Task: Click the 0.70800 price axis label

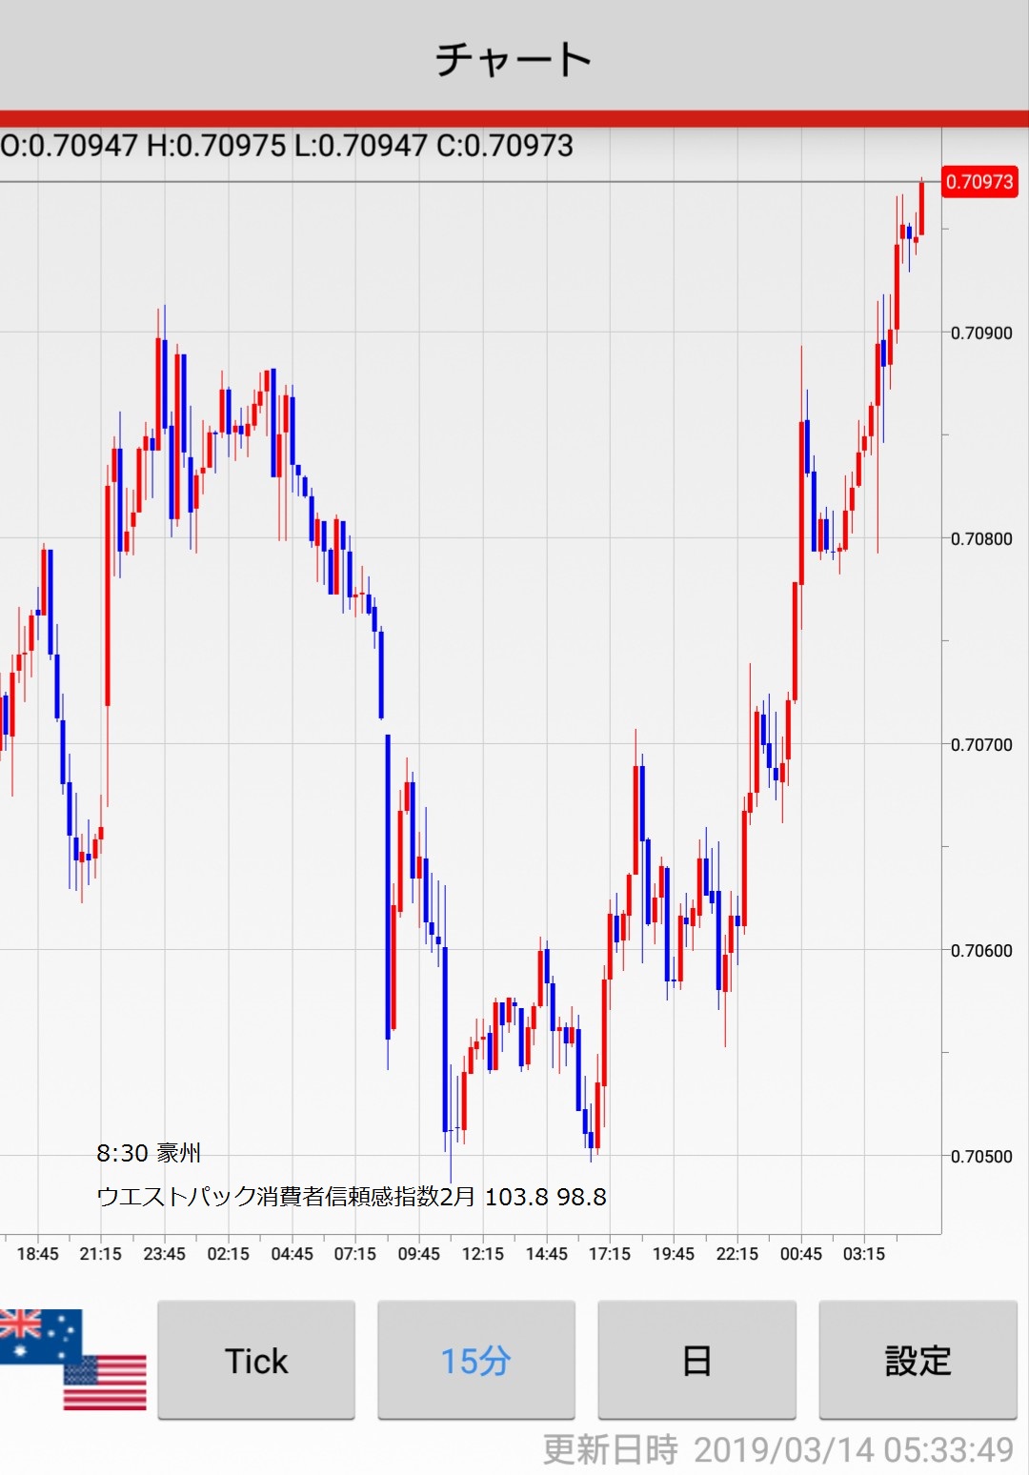Action: [981, 538]
